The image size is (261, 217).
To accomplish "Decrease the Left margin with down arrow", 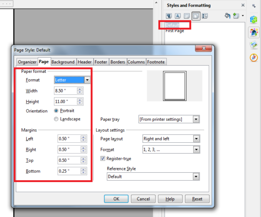I will pyautogui.click(x=83, y=140).
